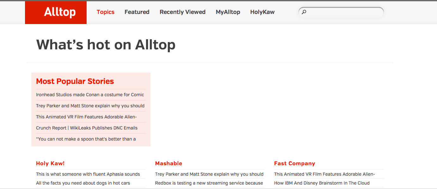Focus the search input field

pyautogui.click(x=341, y=12)
